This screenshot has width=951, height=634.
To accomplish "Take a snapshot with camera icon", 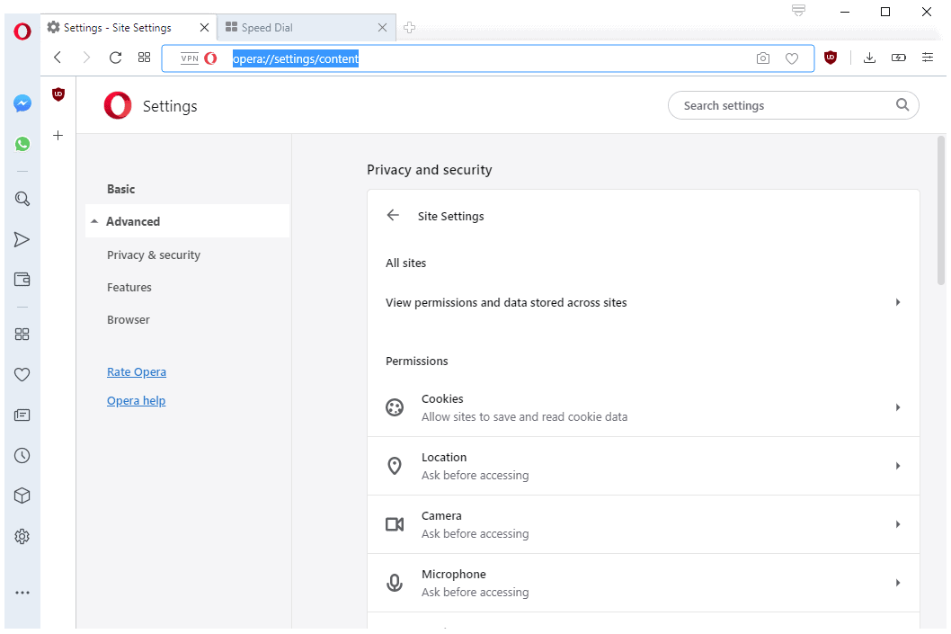I will pos(763,58).
